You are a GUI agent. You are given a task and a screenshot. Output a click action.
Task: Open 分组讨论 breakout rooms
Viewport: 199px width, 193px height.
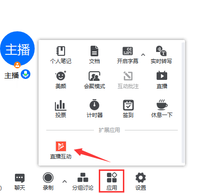(x=83, y=182)
